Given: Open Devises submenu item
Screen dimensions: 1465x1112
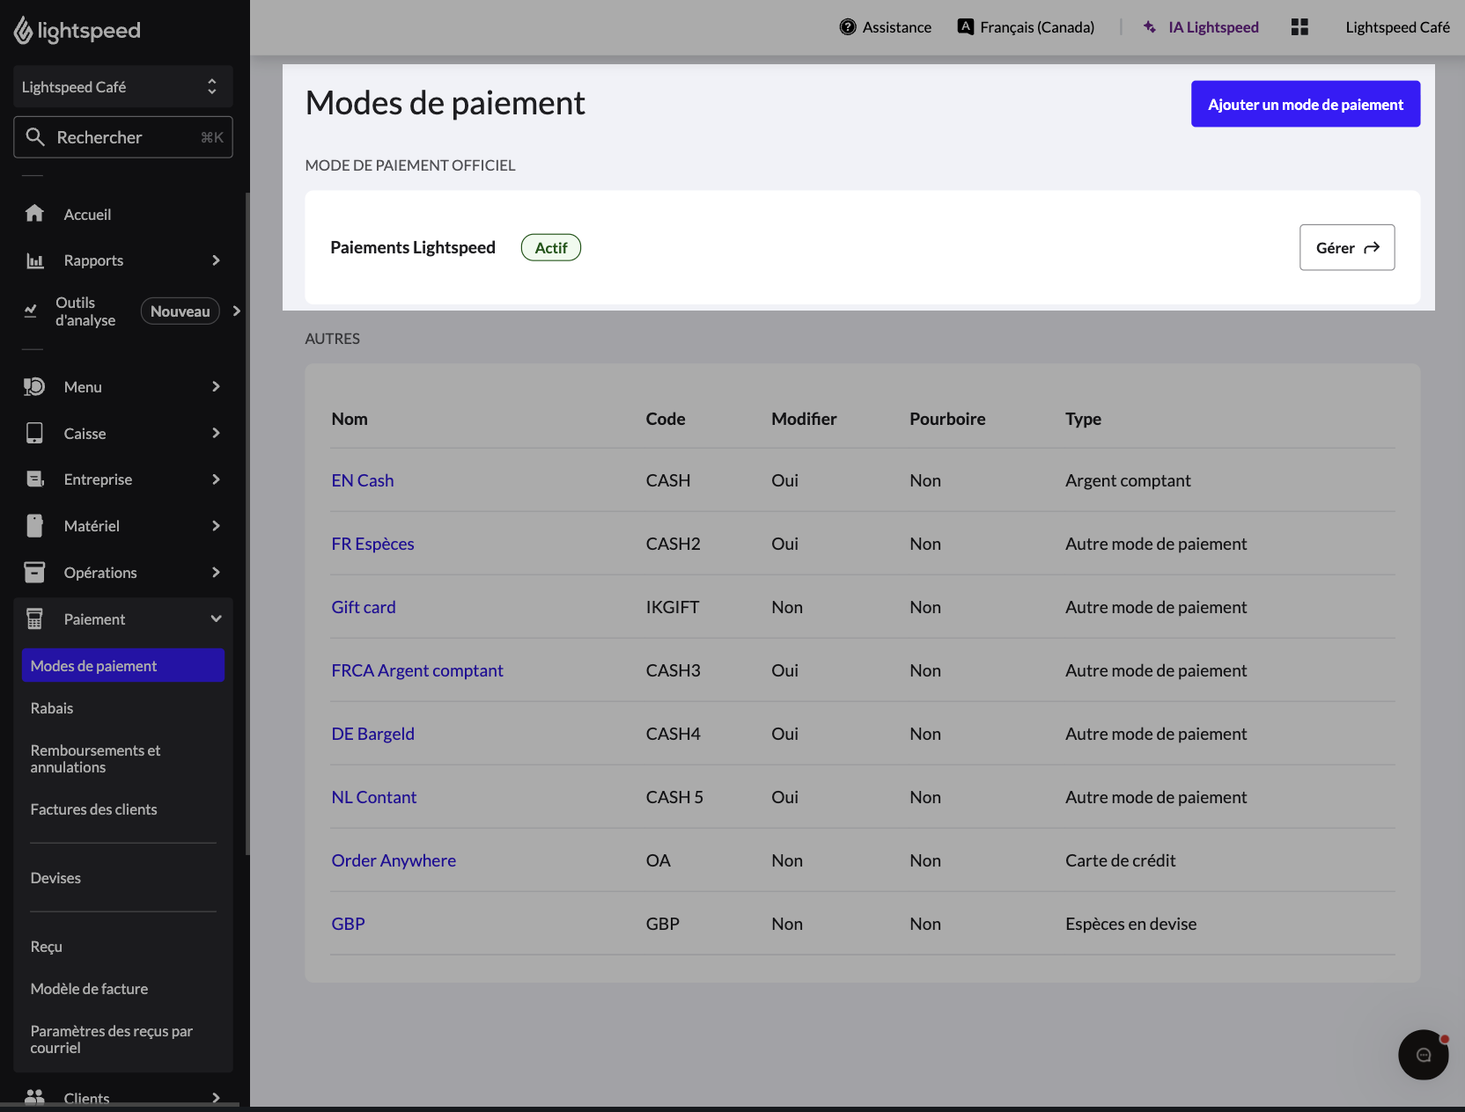Looking at the screenshot, I should (x=55, y=878).
